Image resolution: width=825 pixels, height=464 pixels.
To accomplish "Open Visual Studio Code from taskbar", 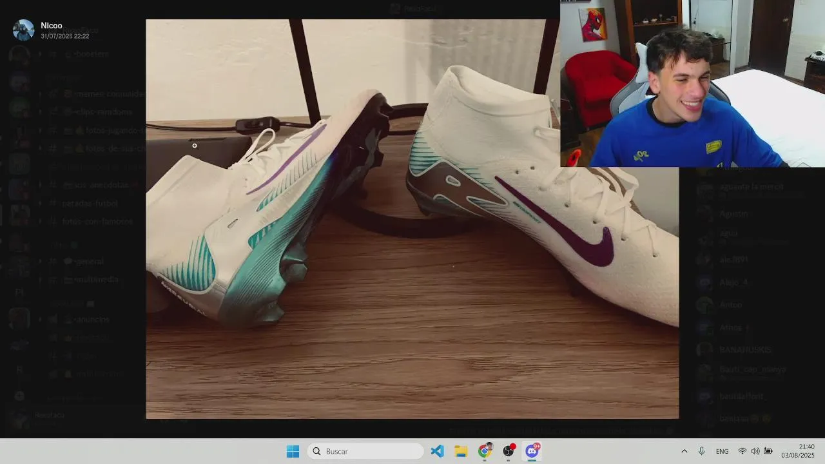I will [437, 451].
